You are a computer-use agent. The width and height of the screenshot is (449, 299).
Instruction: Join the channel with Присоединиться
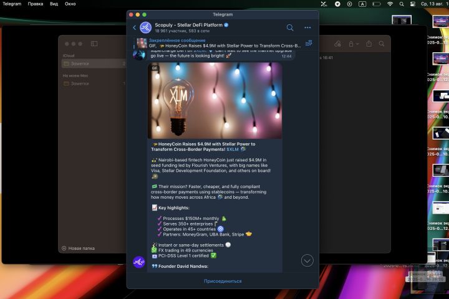[223, 281]
